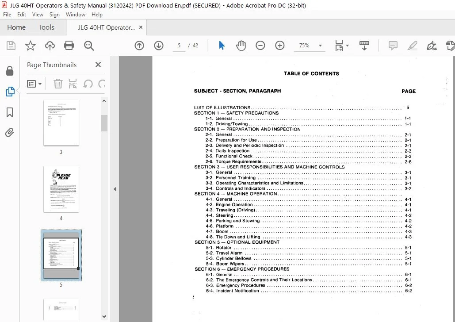Go to previous page arrow
Screen dimensions: 455x322
click(139, 46)
